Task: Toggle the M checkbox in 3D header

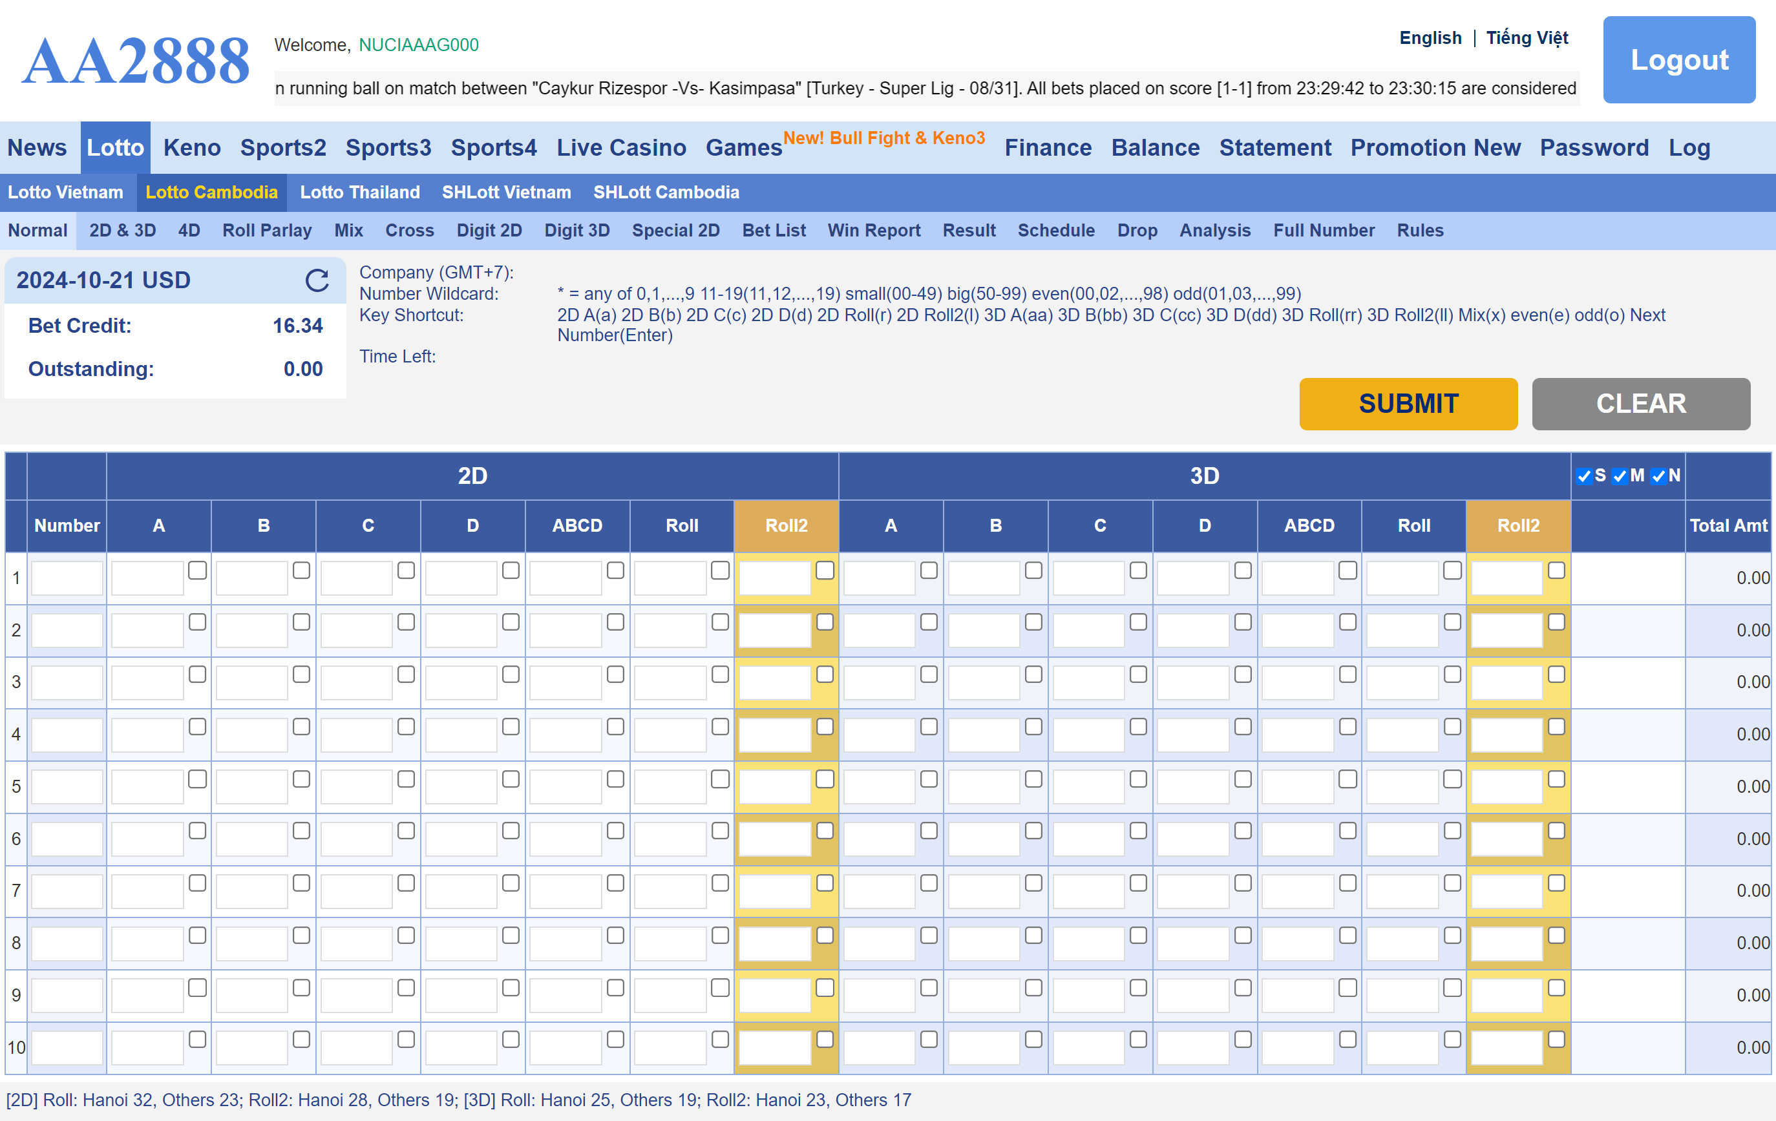Action: (x=1620, y=476)
